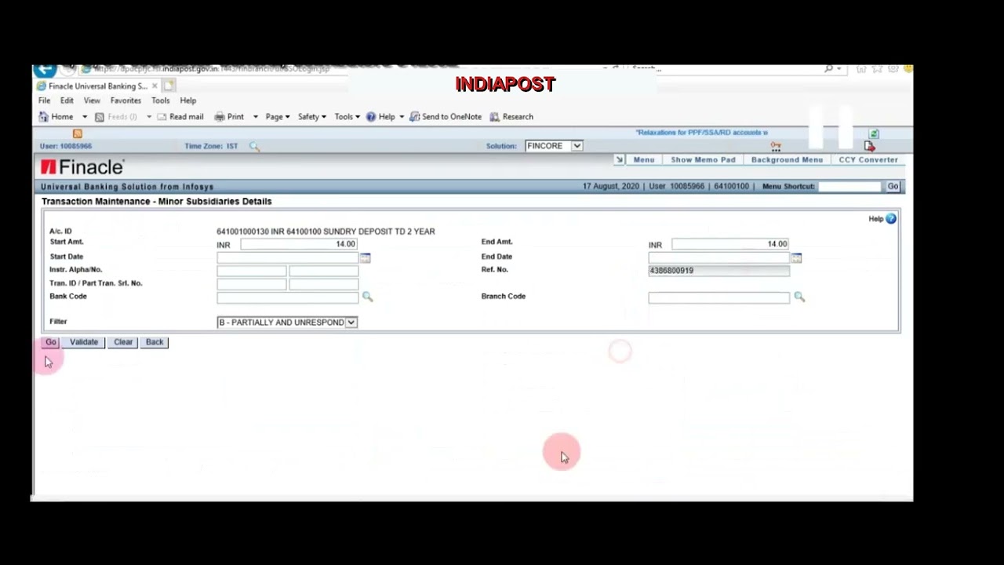The height and width of the screenshot is (565, 1004).
Task: Expand the Solution FINCORE dropdown
Action: (577, 146)
